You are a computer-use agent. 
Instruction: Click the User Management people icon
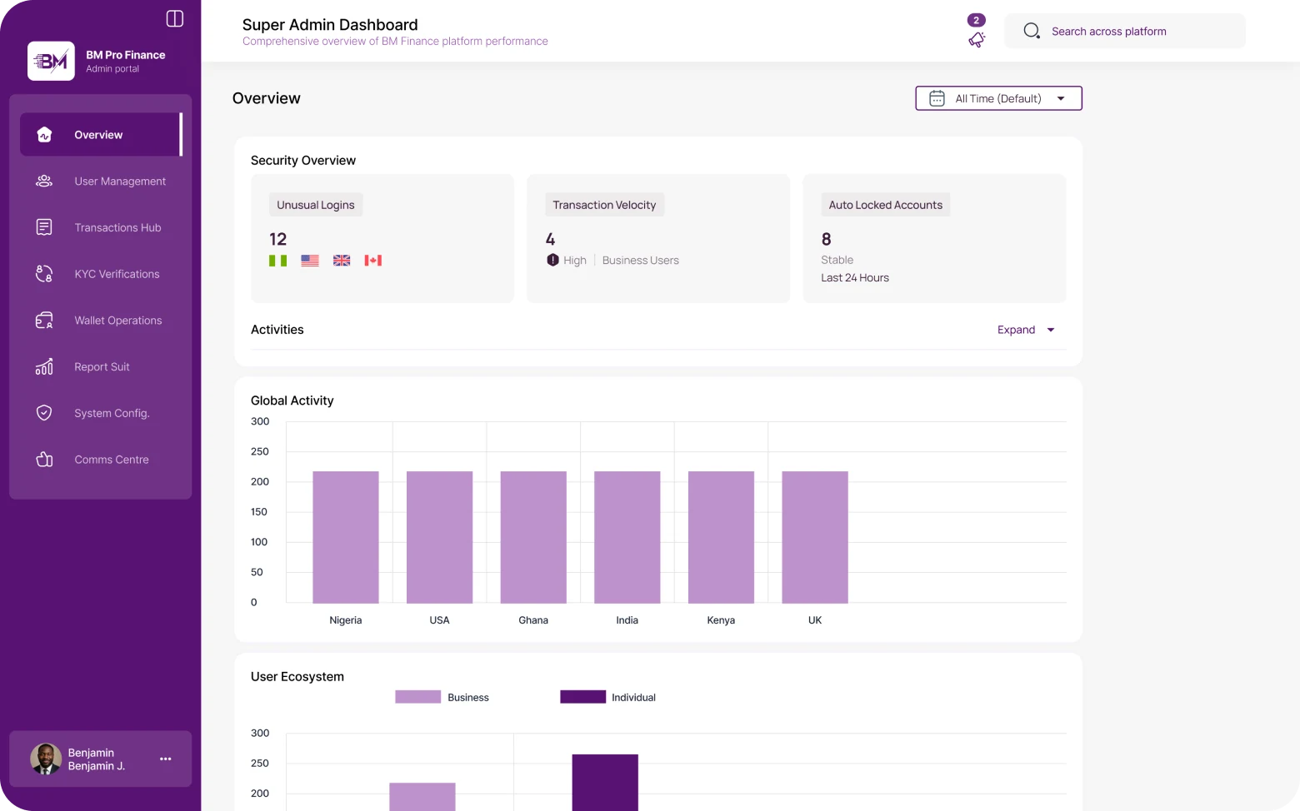coord(44,181)
